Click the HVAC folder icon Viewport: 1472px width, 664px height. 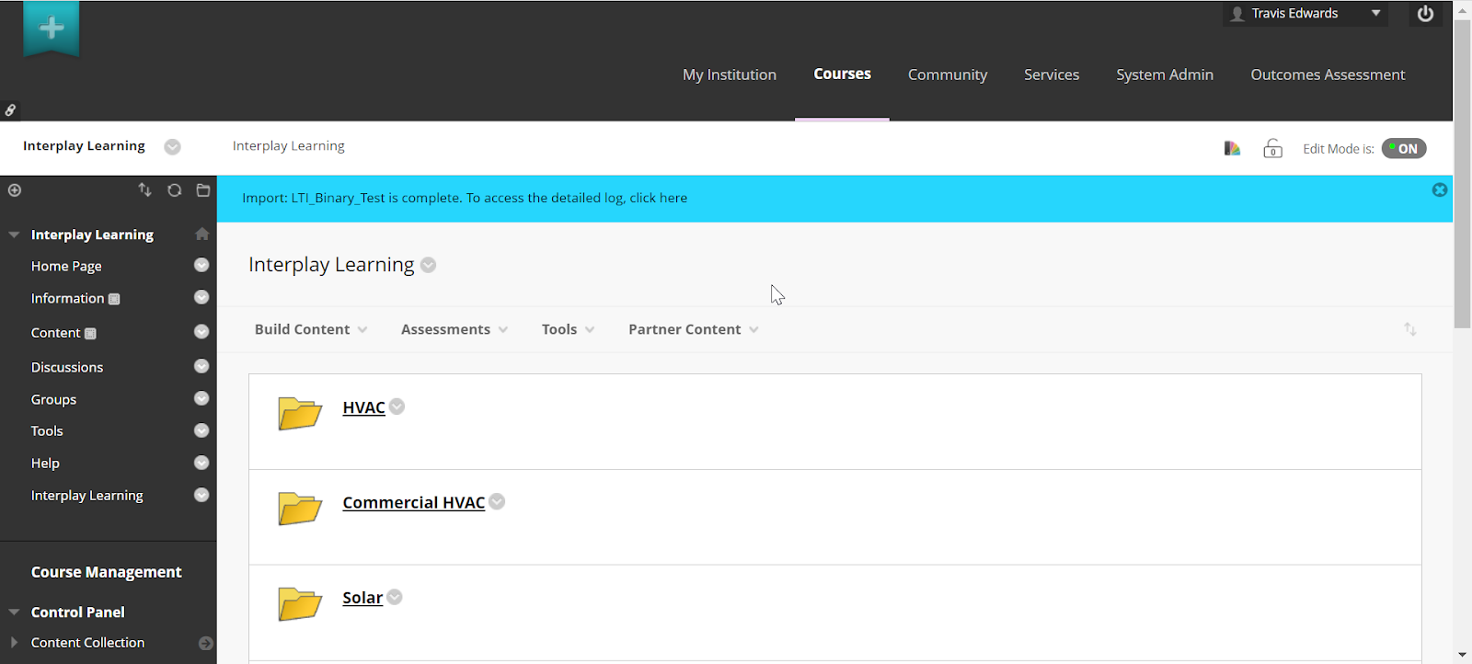click(x=300, y=413)
